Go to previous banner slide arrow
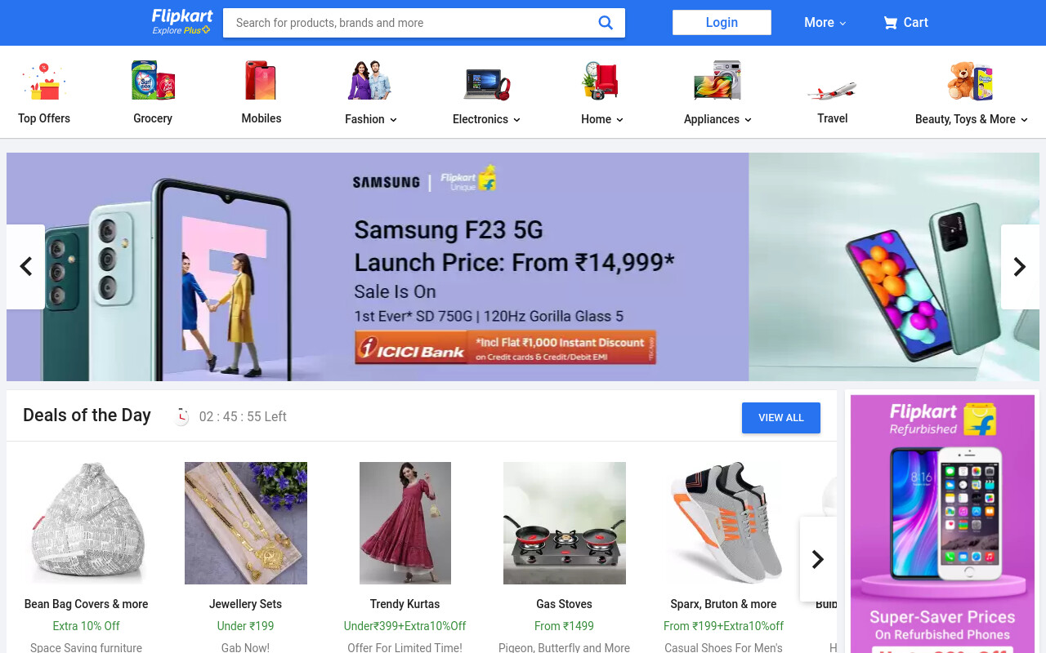1046x653 pixels. [25, 267]
